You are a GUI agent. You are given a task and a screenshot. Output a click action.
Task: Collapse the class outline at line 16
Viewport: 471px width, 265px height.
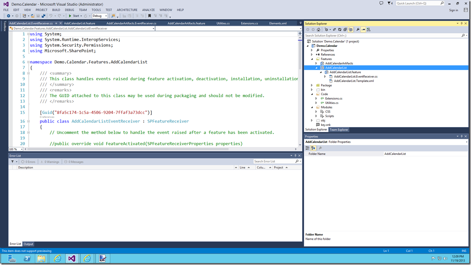29,121
